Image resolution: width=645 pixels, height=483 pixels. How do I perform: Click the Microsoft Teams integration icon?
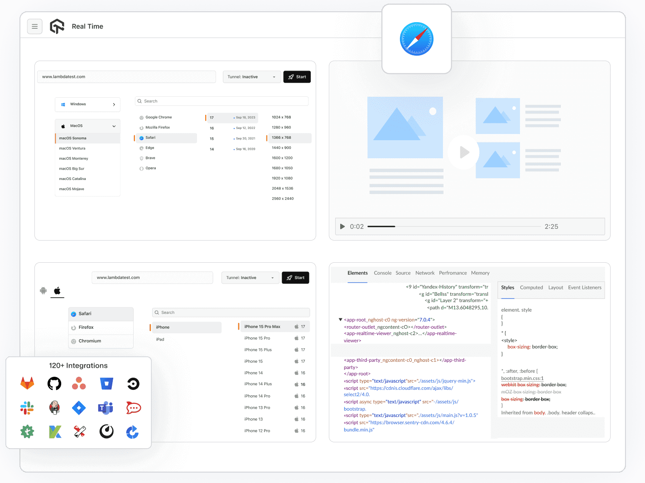(106, 408)
